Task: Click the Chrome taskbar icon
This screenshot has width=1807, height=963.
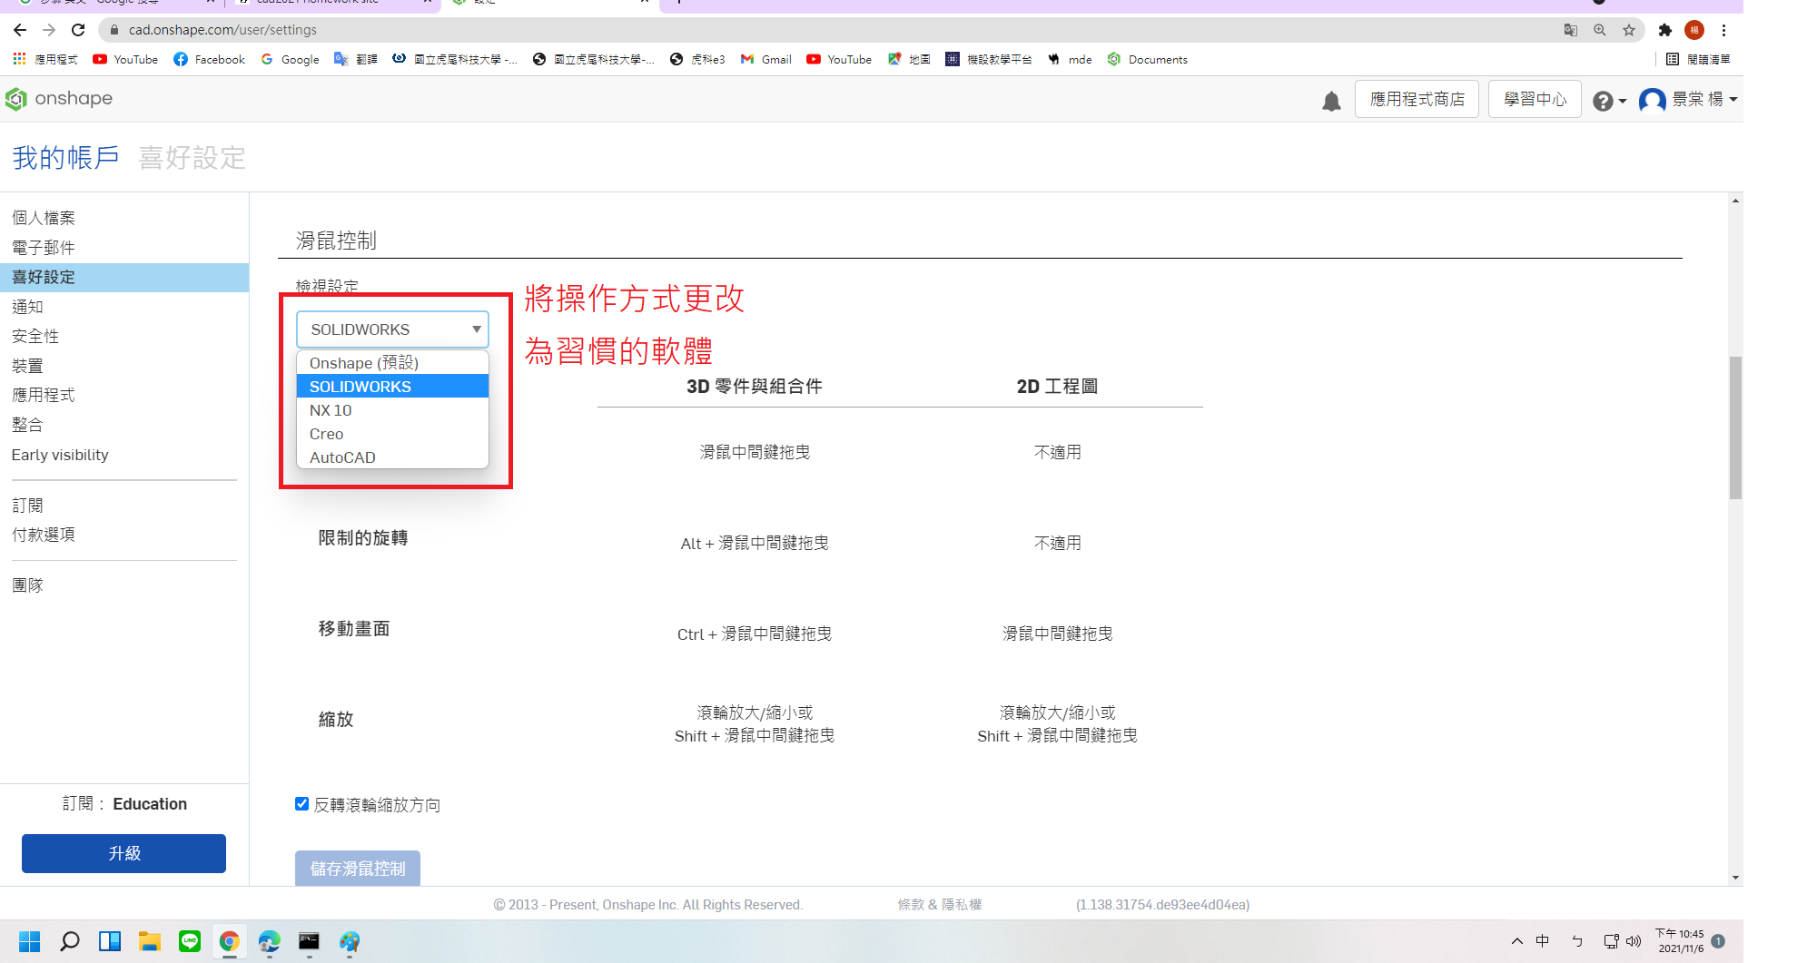Action: point(230,941)
